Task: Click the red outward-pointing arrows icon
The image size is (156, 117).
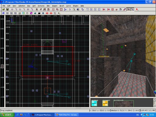Action: click(x=51, y=13)
